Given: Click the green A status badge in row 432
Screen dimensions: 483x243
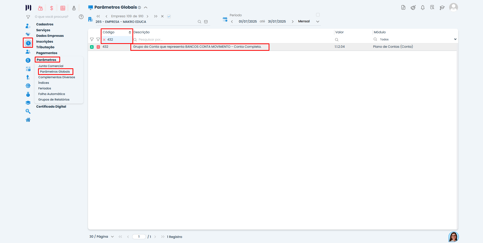Looking at the screenshot, I should [x=92, y=47].
